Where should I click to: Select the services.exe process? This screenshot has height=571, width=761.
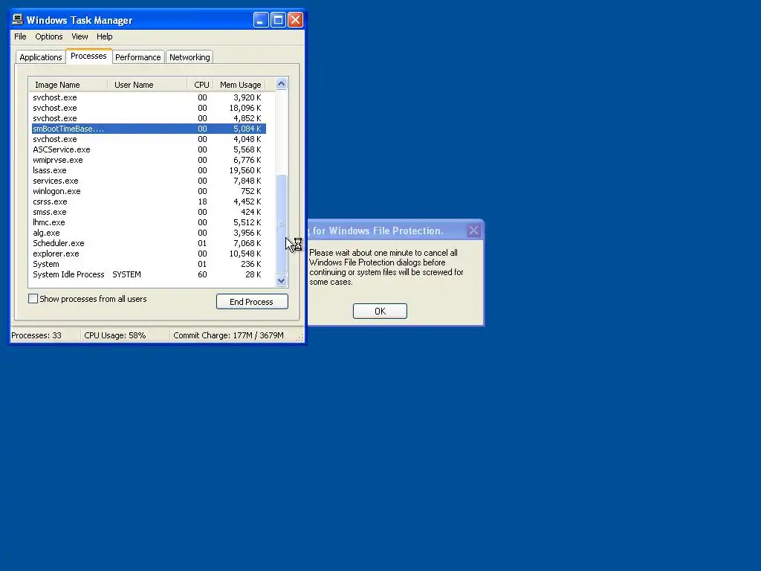149,181
